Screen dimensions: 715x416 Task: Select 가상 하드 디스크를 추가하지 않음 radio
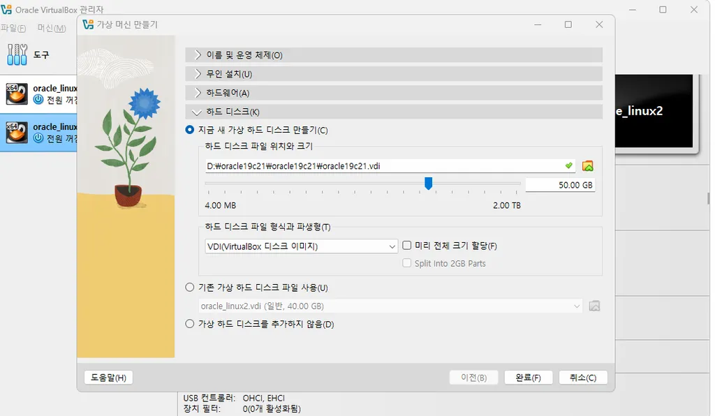(x=190, y=324)
